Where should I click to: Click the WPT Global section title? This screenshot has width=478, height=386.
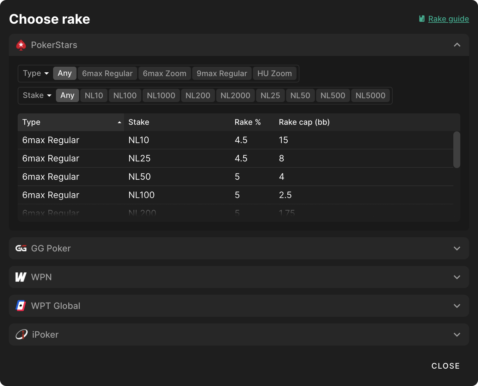pos(56,306)
